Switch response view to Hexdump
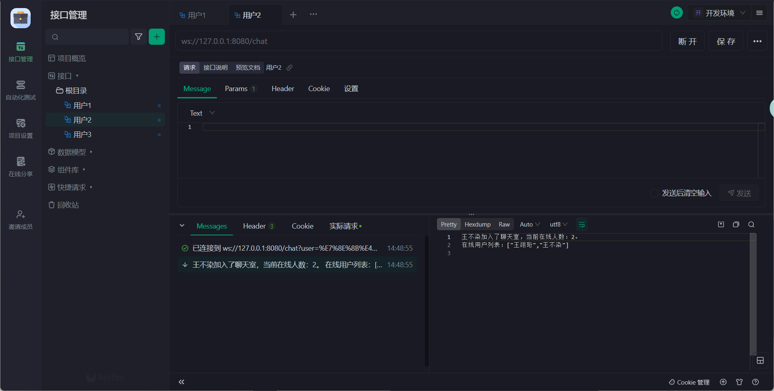This screenshot has width=774, height=391. tap(477, 224)
